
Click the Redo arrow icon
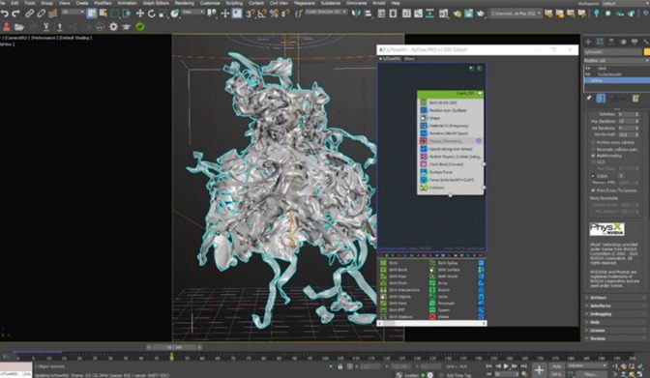(x=16, y=14)
